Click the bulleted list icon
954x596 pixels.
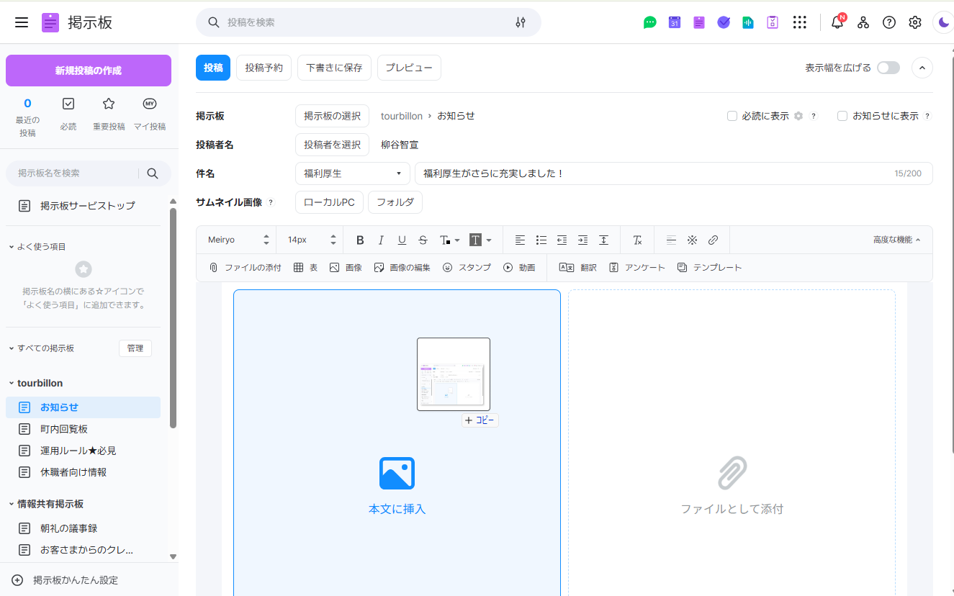pos(541,240)
